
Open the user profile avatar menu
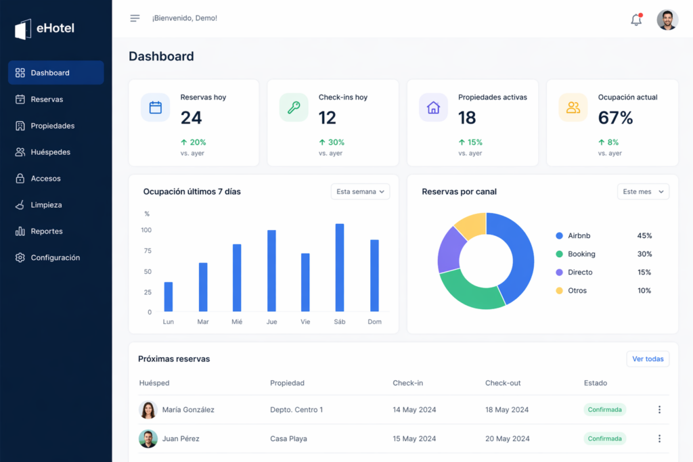tap(667, 20)
